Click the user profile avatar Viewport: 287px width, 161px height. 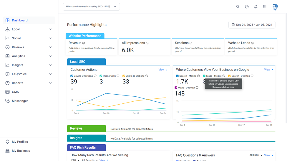pyautogui.click(x=275, y=7)
